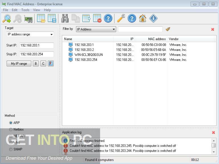Click the log scrollbar up arrow

click(214, 140)
